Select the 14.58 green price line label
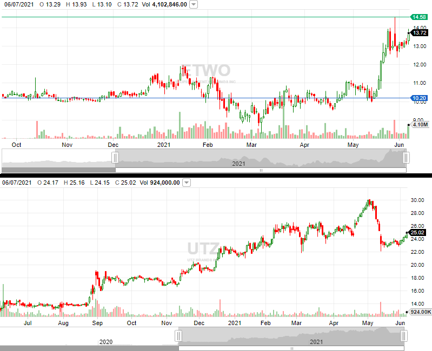The width and height of the screenshot is (432, 351). pyautogui.click(x=419, y=17)
